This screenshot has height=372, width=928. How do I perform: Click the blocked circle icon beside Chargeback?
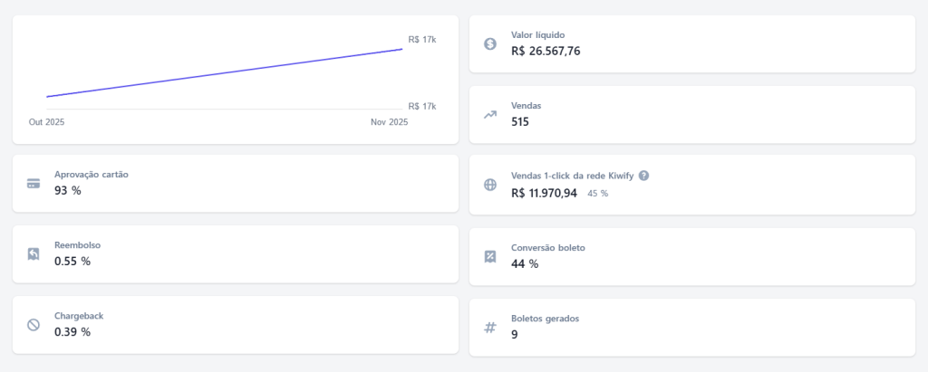click(34, 324)
